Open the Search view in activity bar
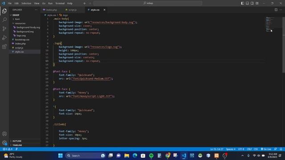Viewport: 285px width, 160px height. coord(4,20)
